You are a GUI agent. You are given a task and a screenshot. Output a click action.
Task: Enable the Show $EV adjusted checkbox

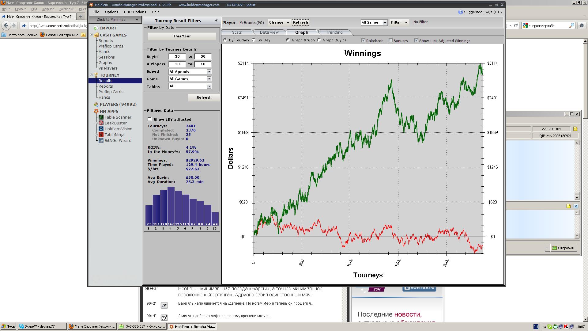150,119
